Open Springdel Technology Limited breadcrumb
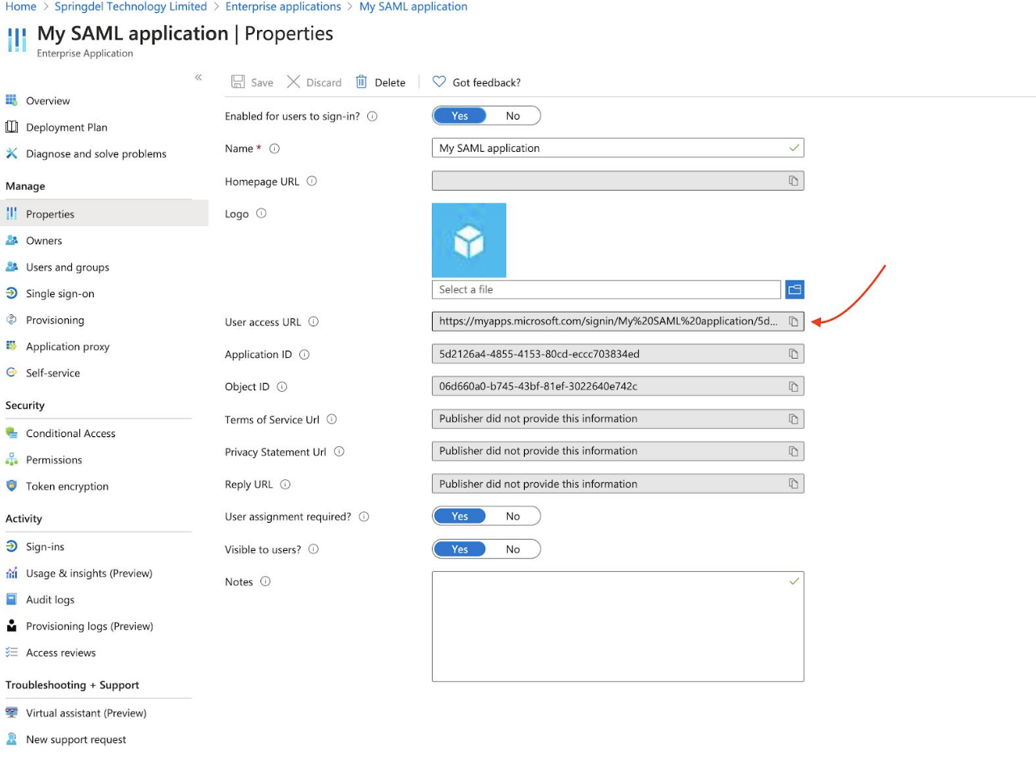The height and width of the screenshot is (757, 1036). coord(131,6)
